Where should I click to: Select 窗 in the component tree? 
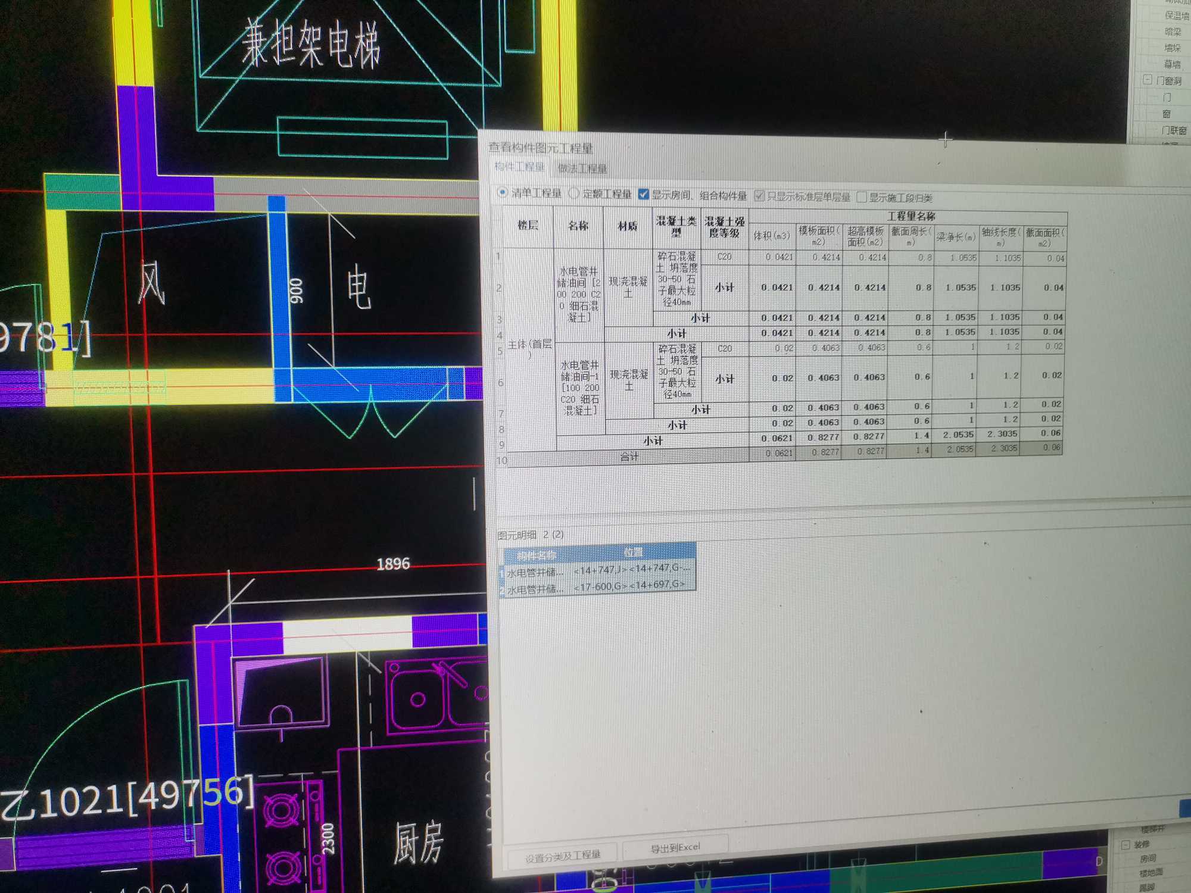tap(1167, 113)
